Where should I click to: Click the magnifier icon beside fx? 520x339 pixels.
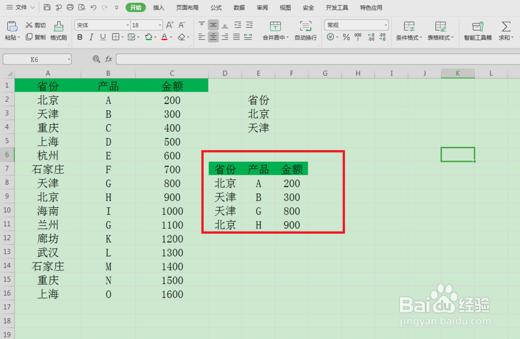[x=96, y=59]
